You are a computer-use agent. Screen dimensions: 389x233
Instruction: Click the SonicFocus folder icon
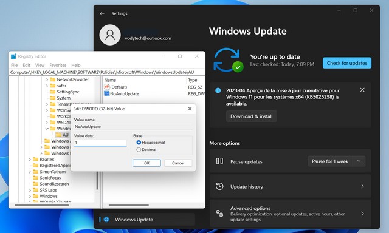35,178
